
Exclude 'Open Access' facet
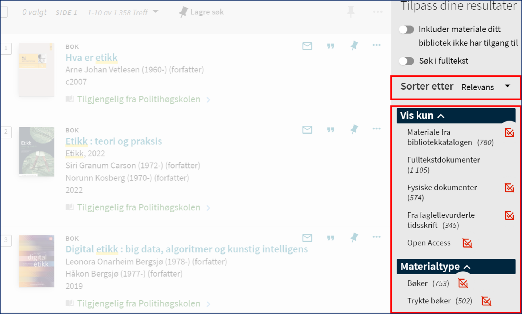[467, 243]
